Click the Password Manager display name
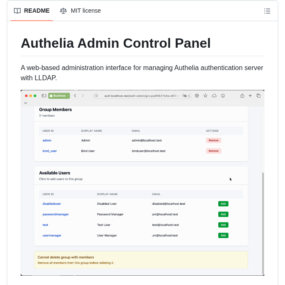The width and height of the screenshot is (285, 285). click(110, 214)
